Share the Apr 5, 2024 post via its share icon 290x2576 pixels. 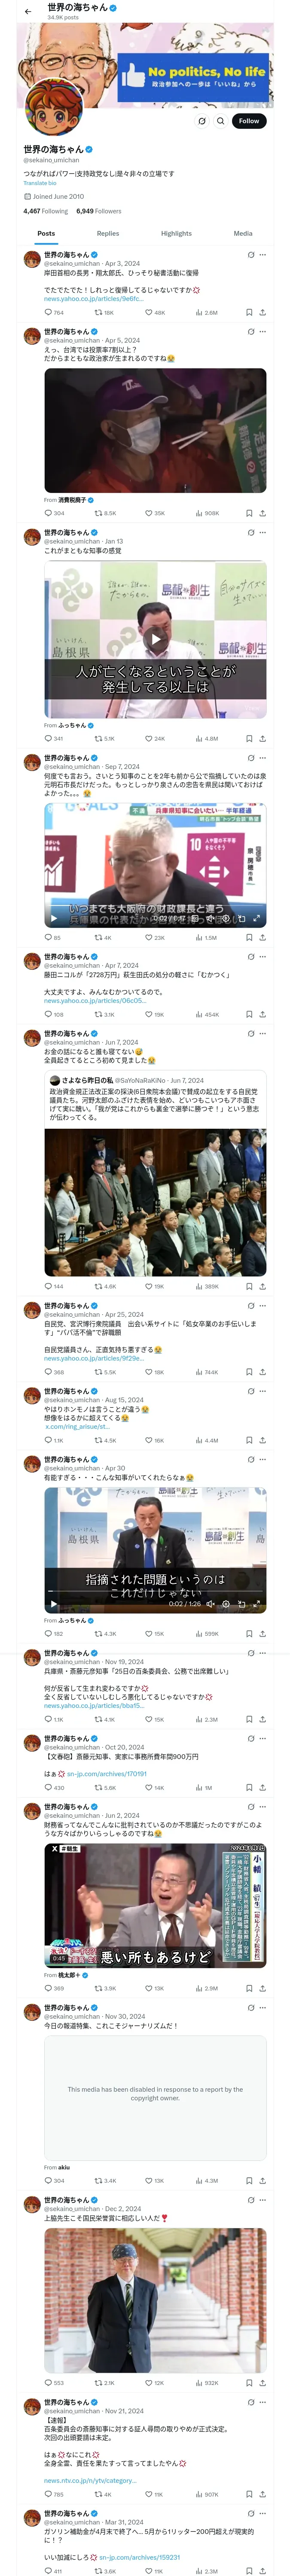(262, 513)
